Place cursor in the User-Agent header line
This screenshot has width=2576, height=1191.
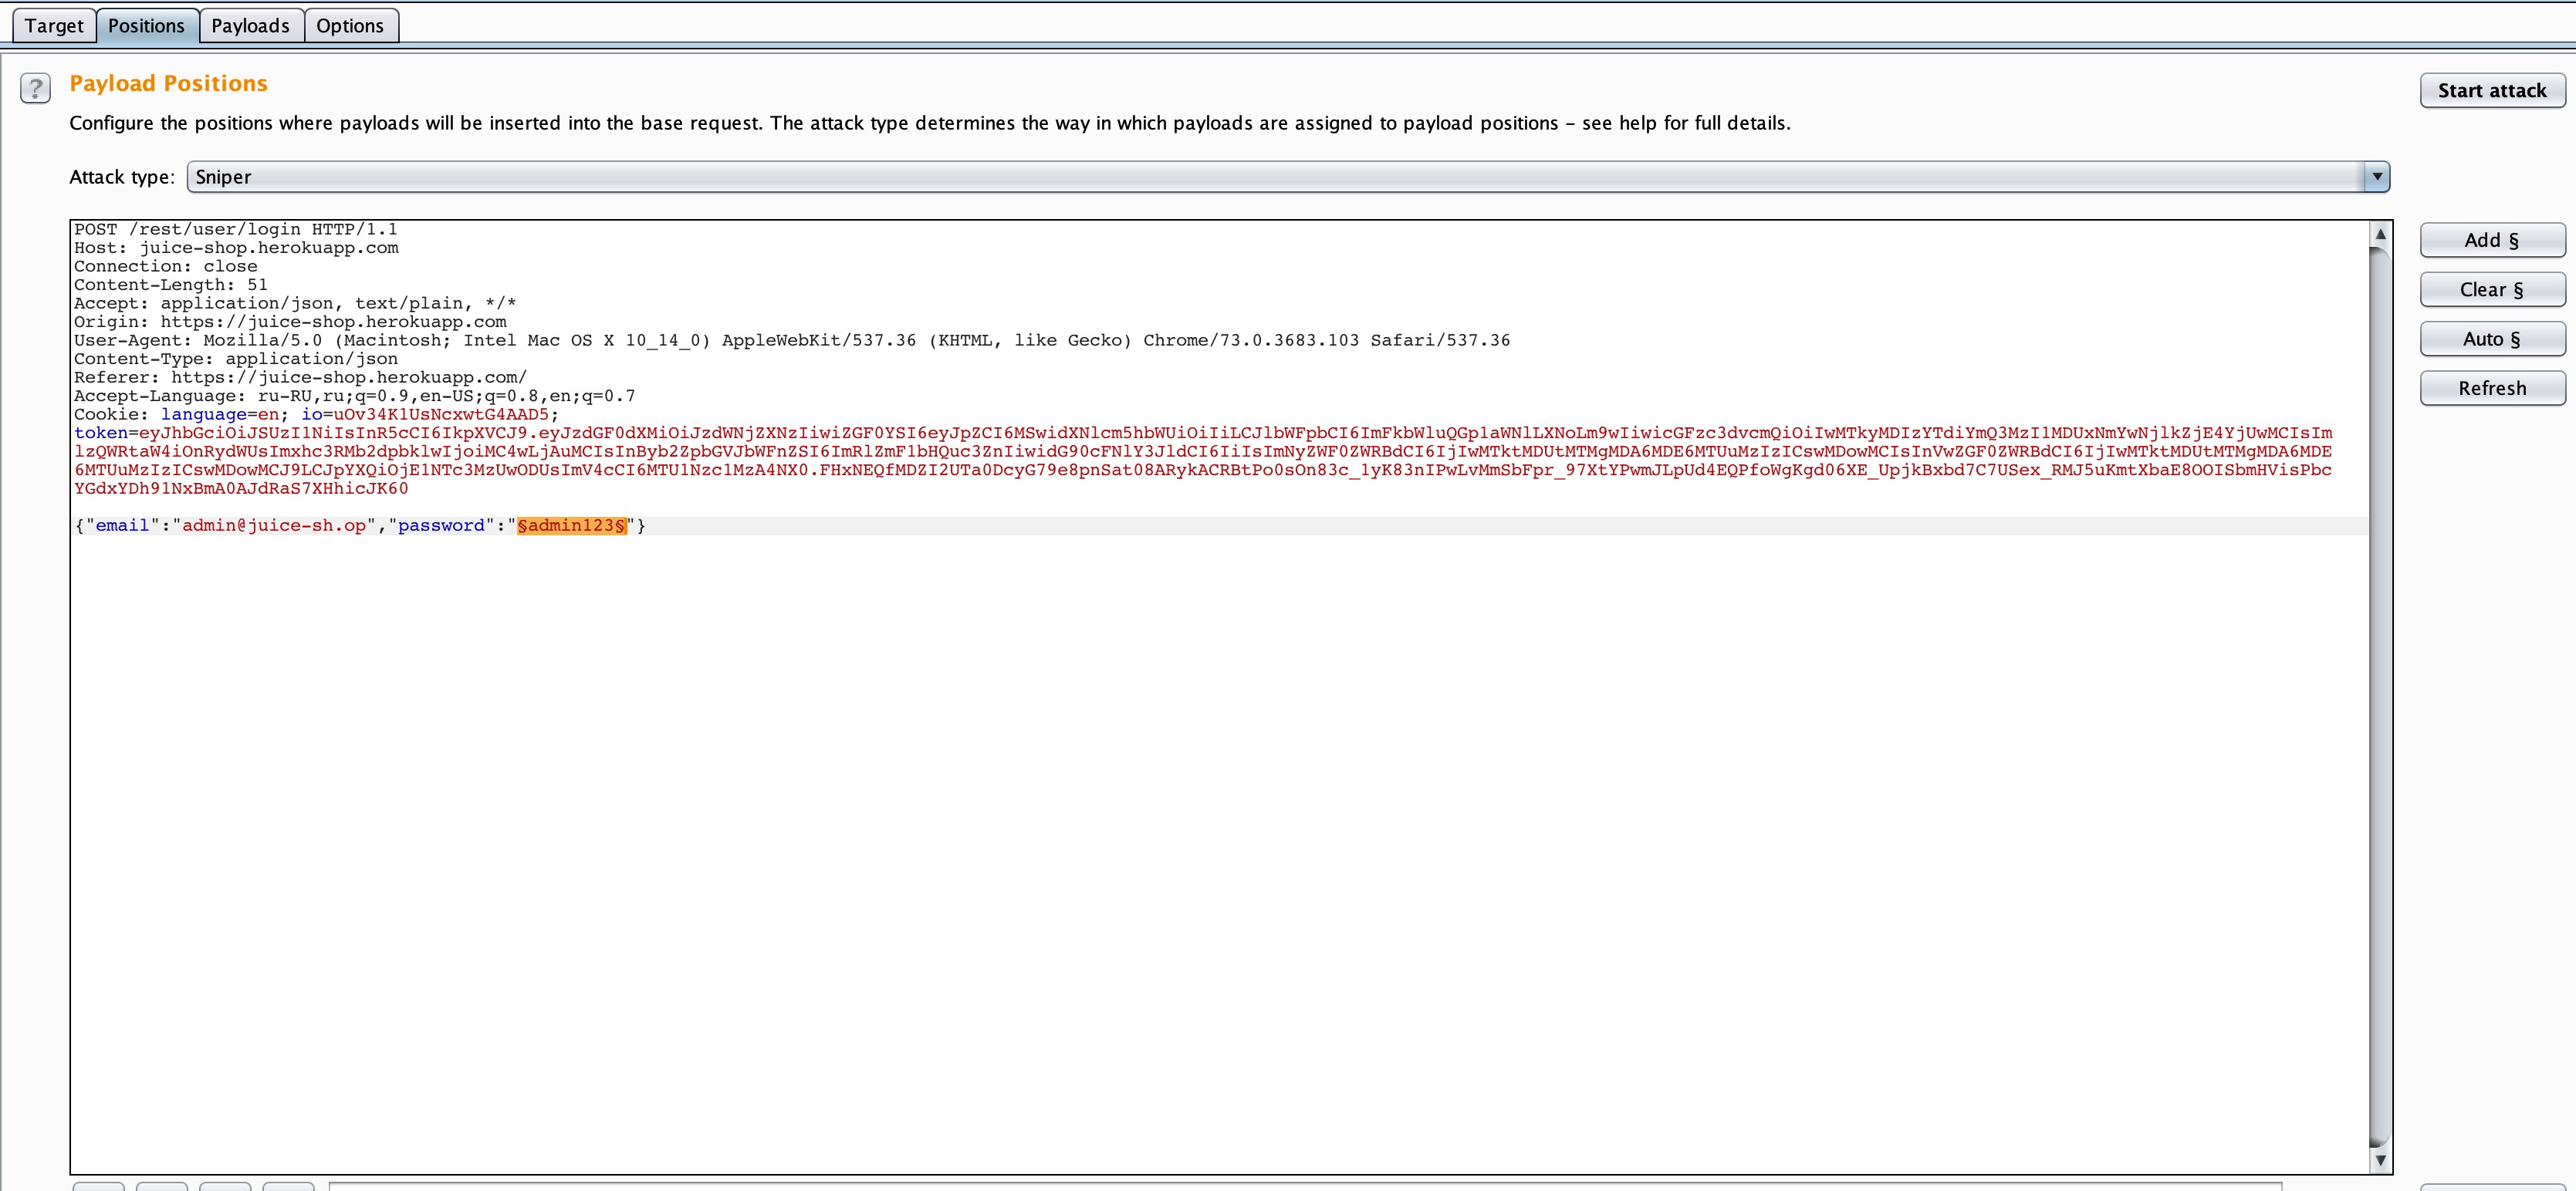tap(790, 341)
